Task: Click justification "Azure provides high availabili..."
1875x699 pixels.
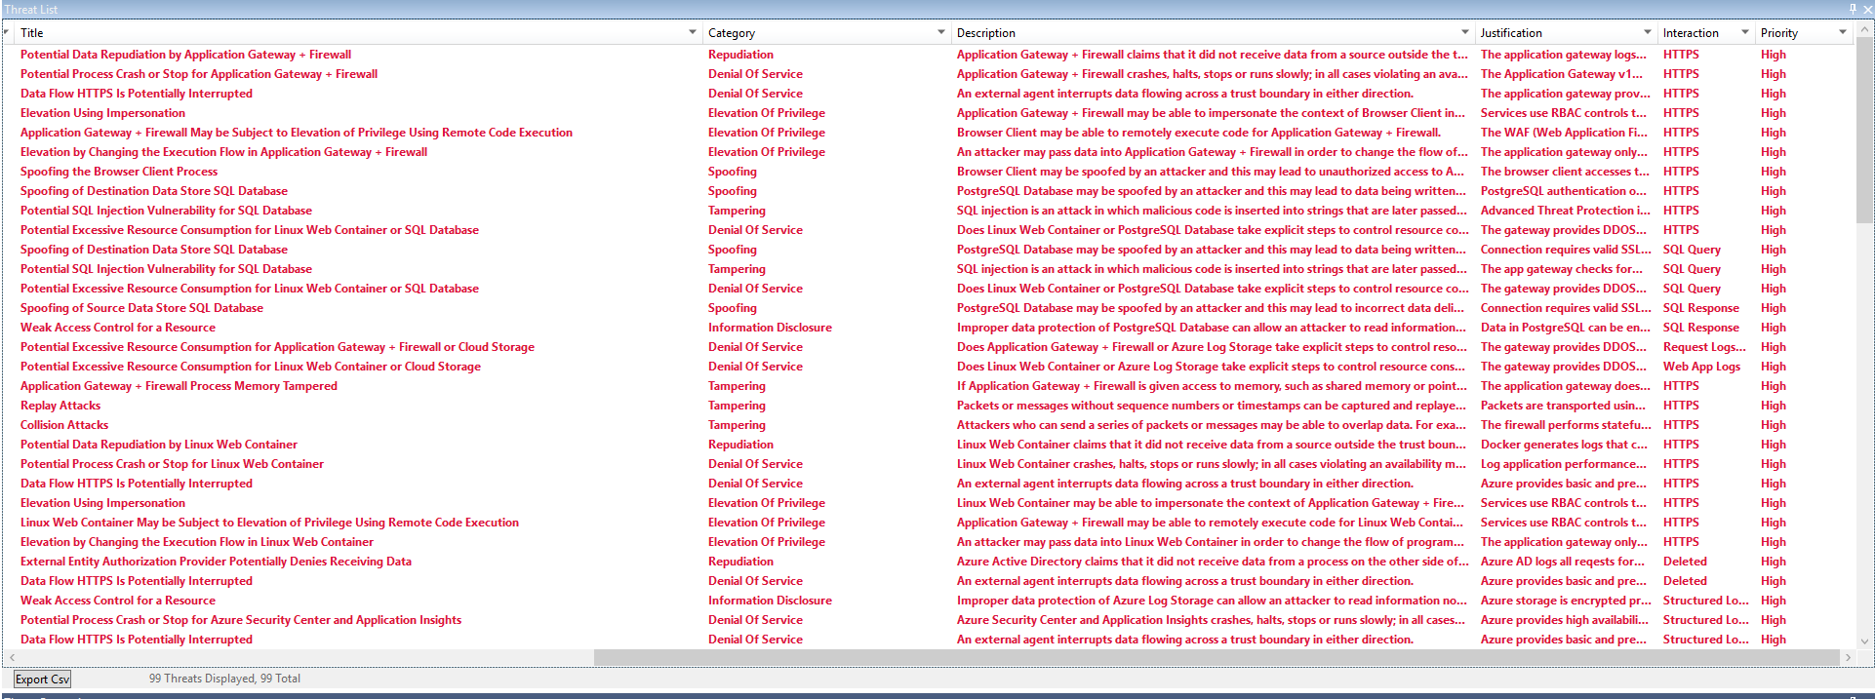Action: coord(1565,620)
